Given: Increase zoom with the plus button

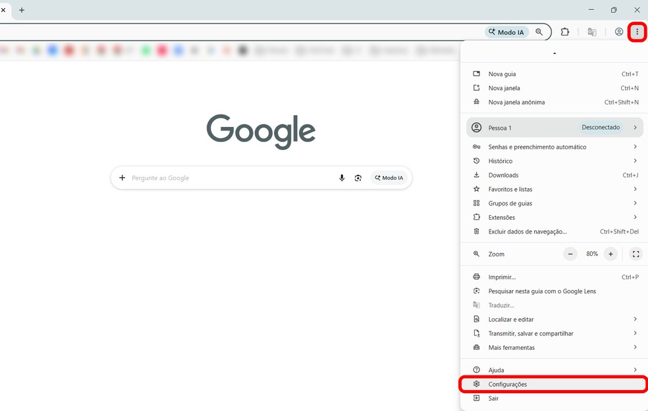Looking at the screenshot, I should click(x=610, y=254).
